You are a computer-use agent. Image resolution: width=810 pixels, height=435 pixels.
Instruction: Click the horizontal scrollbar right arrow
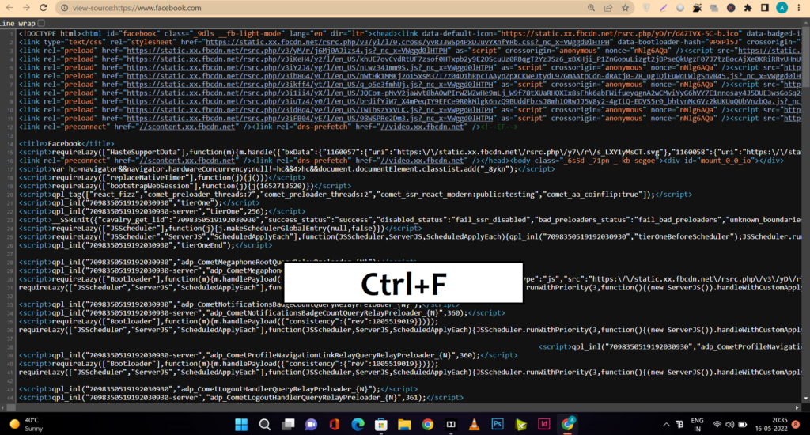[x=797, y=407]
